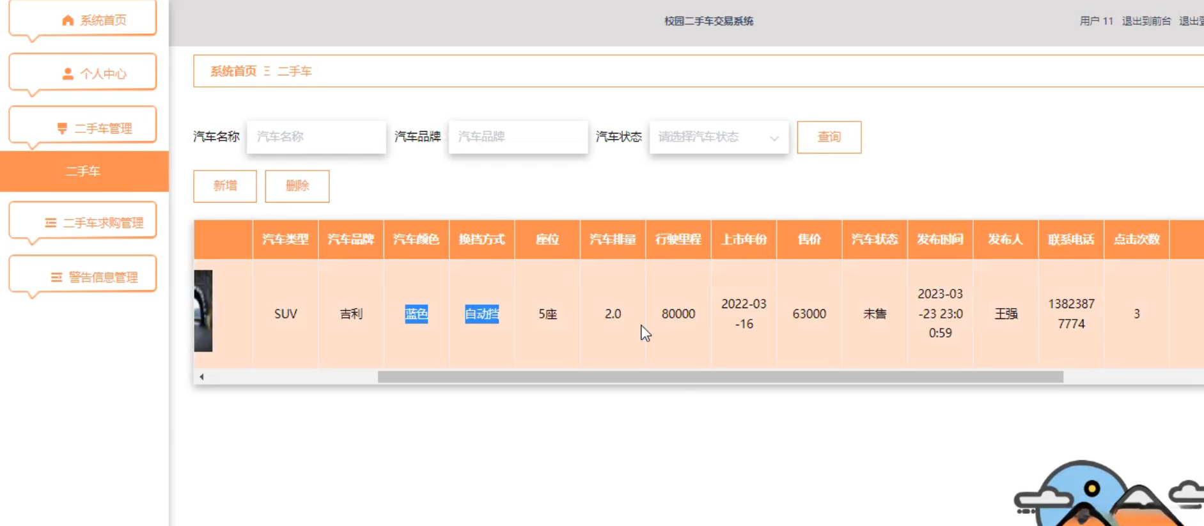Click the 联系电话 column header

pyautogui.click(x=1071, y=240)
